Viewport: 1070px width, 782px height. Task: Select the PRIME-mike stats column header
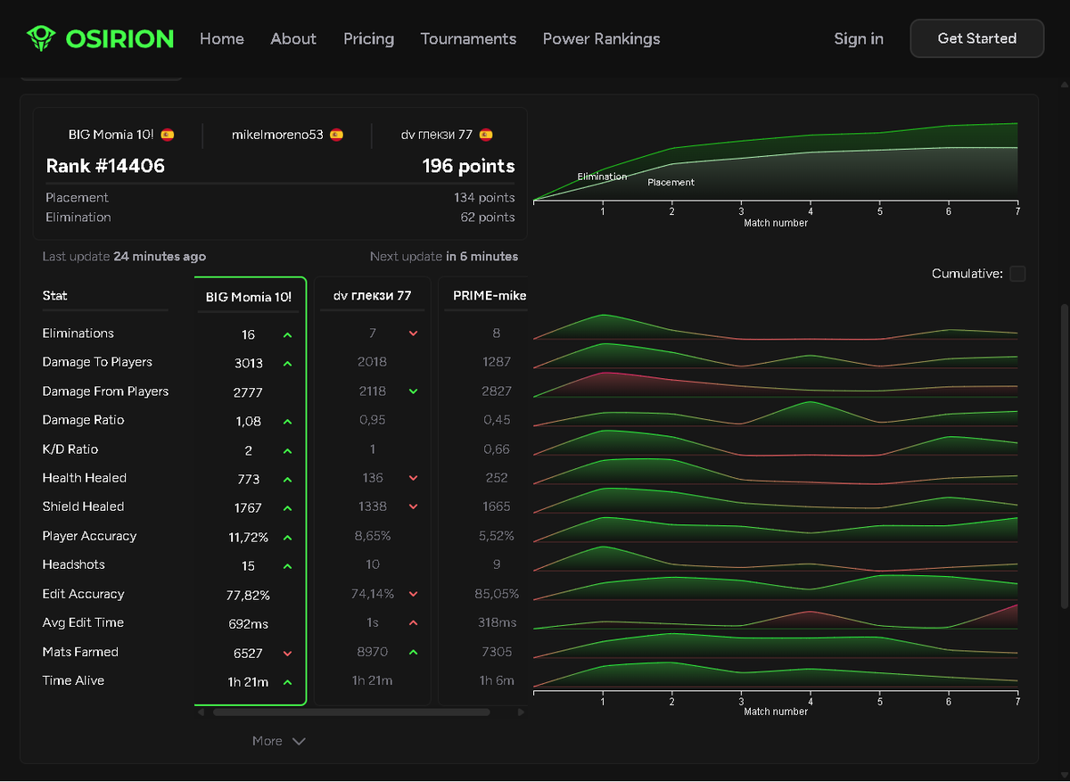click(x=490, y=296)
